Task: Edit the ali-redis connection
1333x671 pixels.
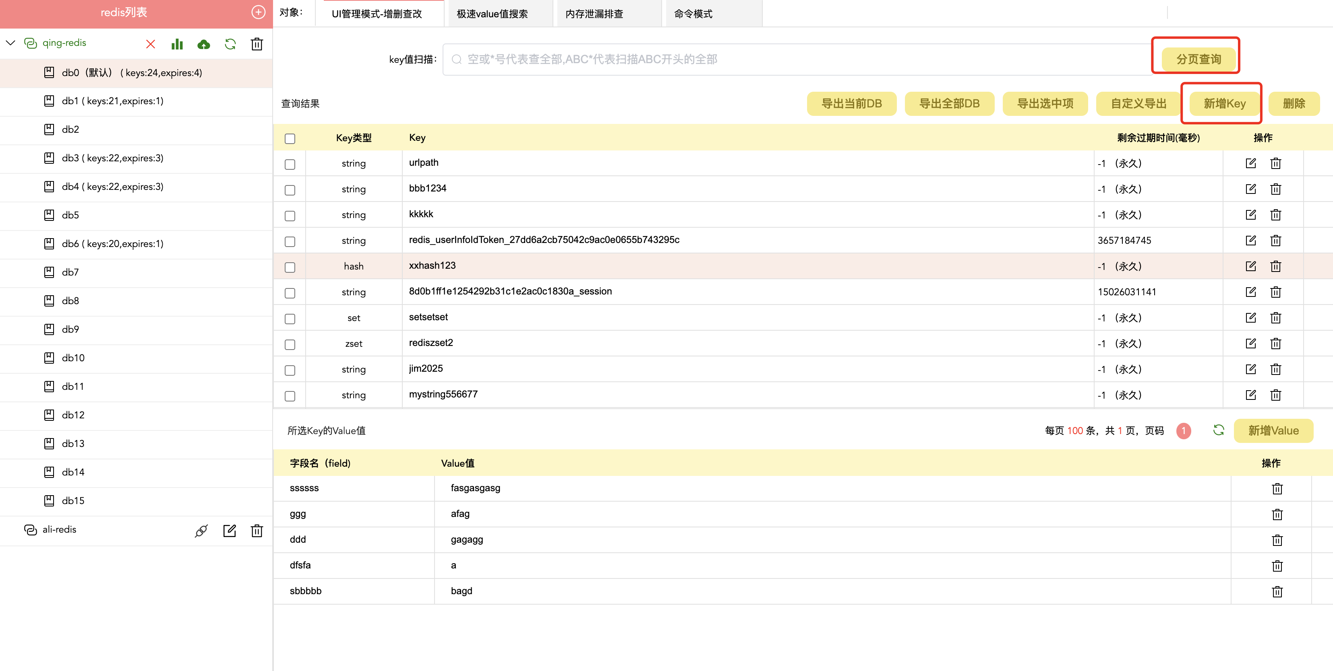Action: coord(229,530)
